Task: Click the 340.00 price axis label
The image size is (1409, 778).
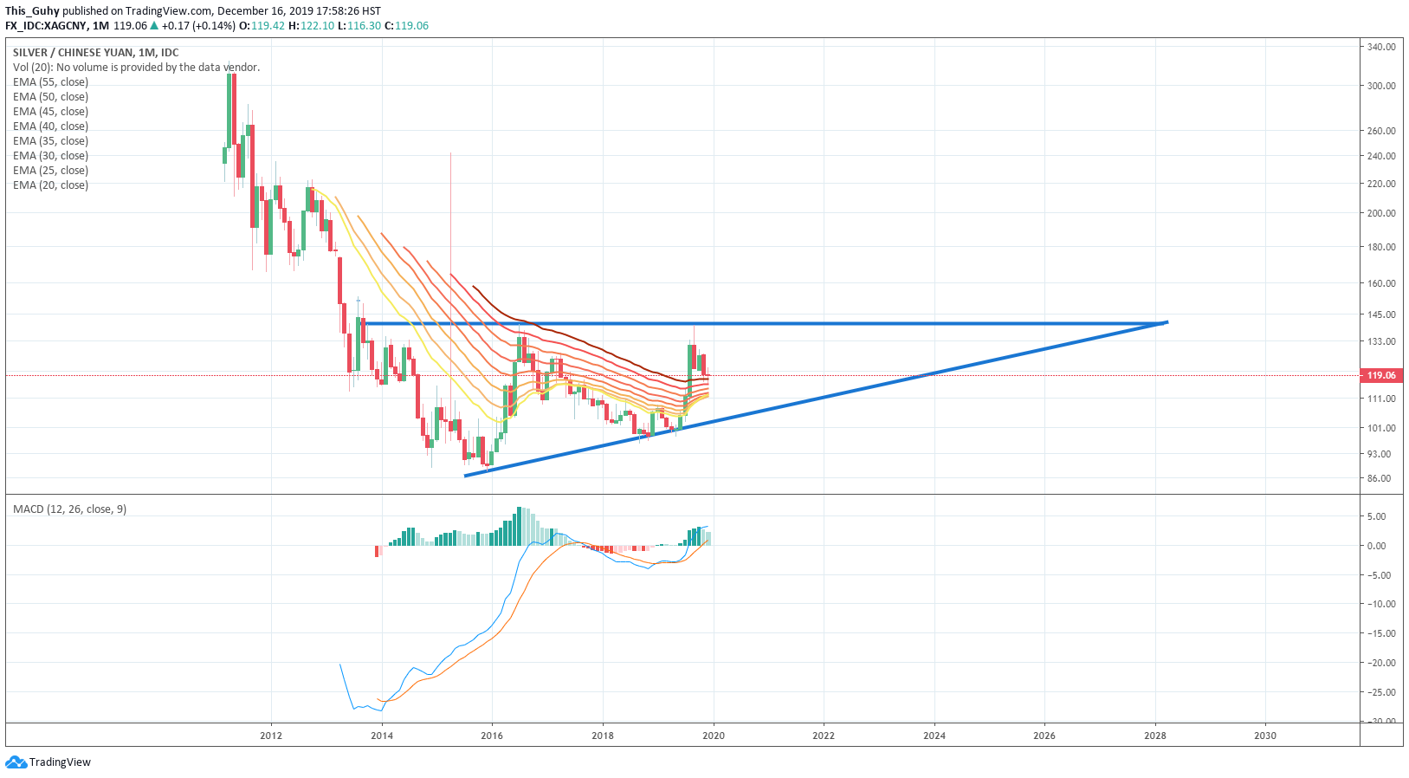Action: click(x=1381, y=47)
